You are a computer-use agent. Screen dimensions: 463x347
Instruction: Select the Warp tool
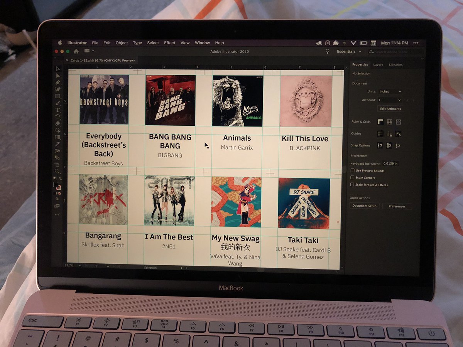[57, 151]
